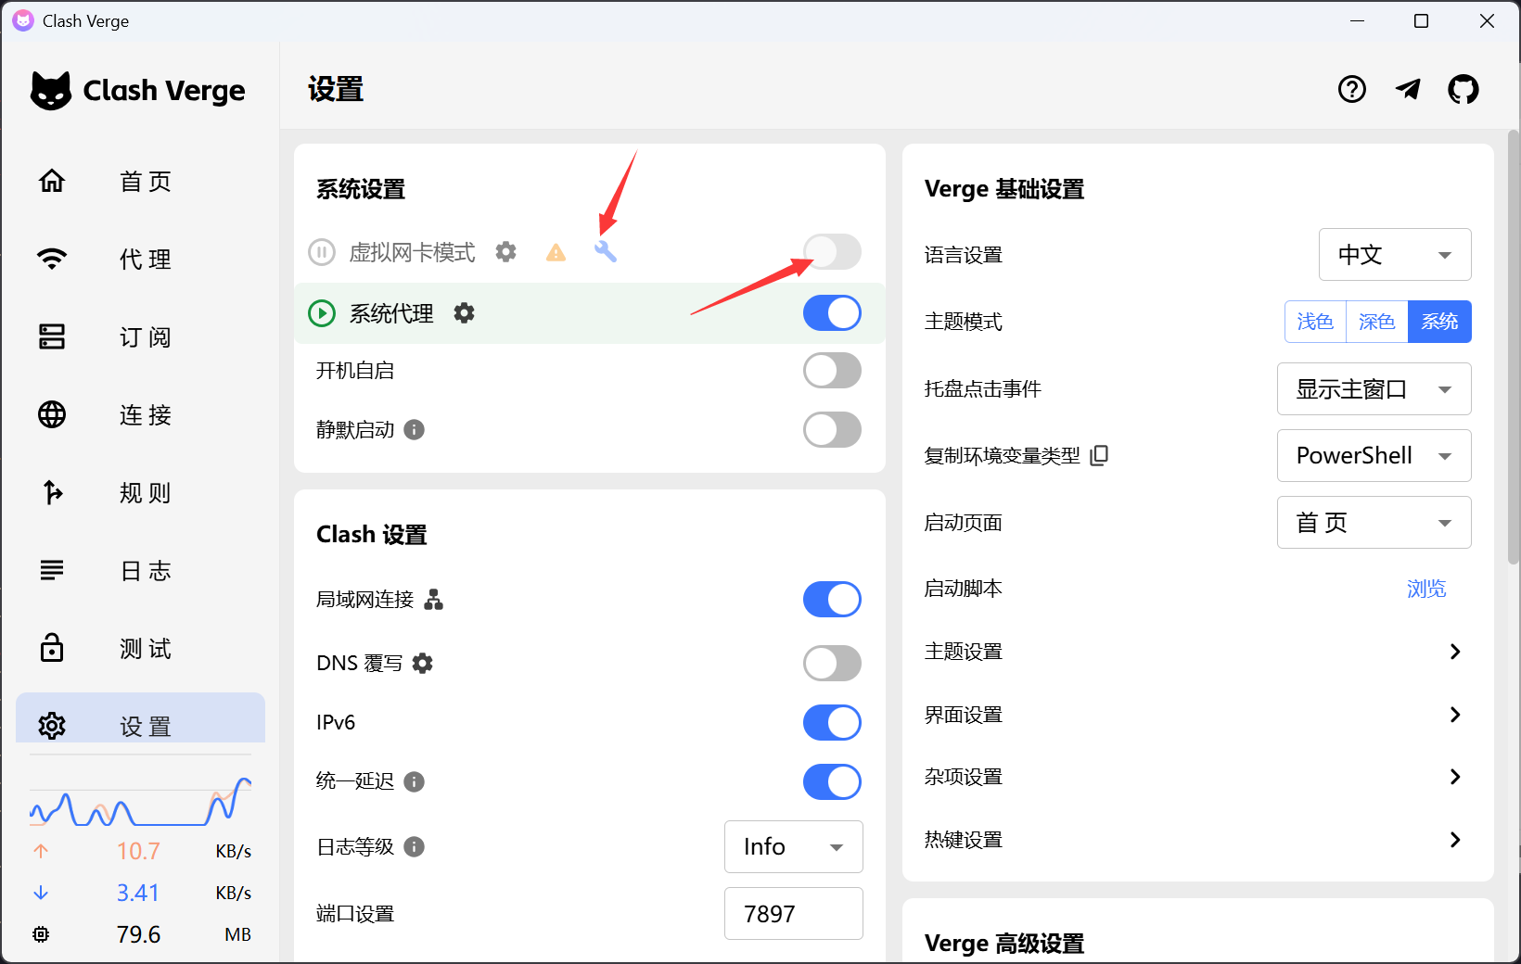The width and height of the screenshot is (1521, 964).
Task: Click the Wi-Fi proxy icon in sidebar
Action: 52,259
